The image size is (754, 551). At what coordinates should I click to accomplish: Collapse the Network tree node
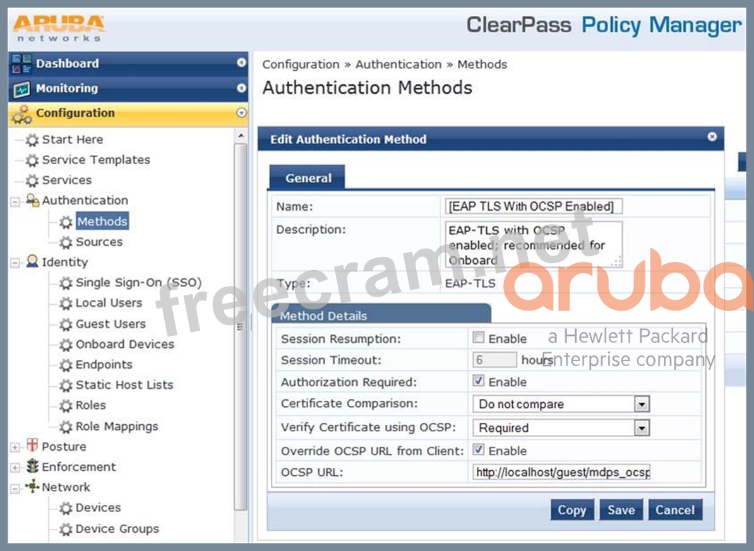pos(15,489)
